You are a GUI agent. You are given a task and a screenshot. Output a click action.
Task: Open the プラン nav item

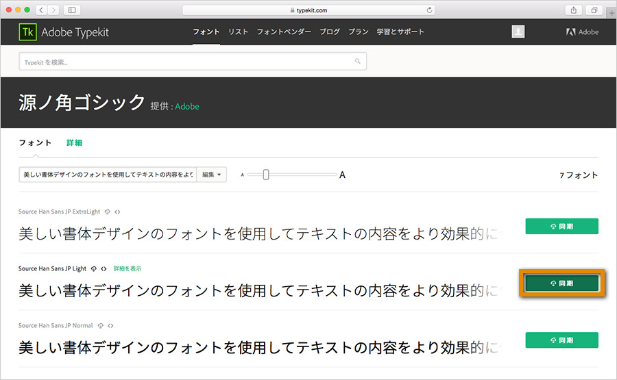coord(359,31)
